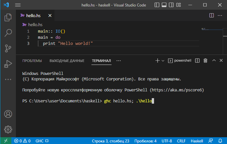Image resolution: width=227 pixels, height=144 pixels.
Task: Open terminal launch profile dropdown chevron
Action: [x=163, y=61]
